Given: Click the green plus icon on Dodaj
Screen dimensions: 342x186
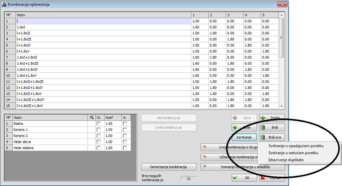Looking at the screenshot, I should [x=263, y=118].
